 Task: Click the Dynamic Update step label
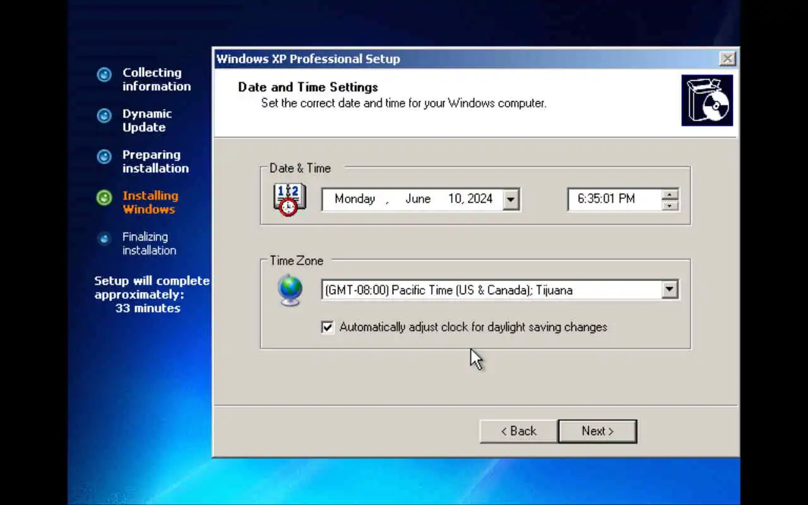(147, 121)
